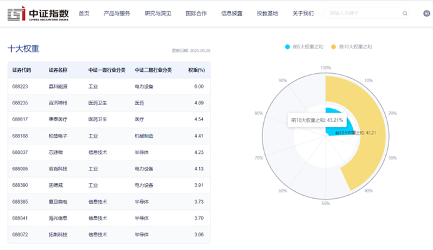
Task: Click weight value 4.89
Action: click(199, 103)
